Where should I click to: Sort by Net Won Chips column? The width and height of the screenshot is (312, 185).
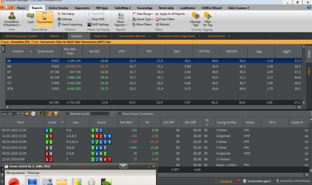point(70,51)
